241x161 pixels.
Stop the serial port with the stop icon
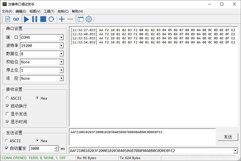(x=43, y=19)
